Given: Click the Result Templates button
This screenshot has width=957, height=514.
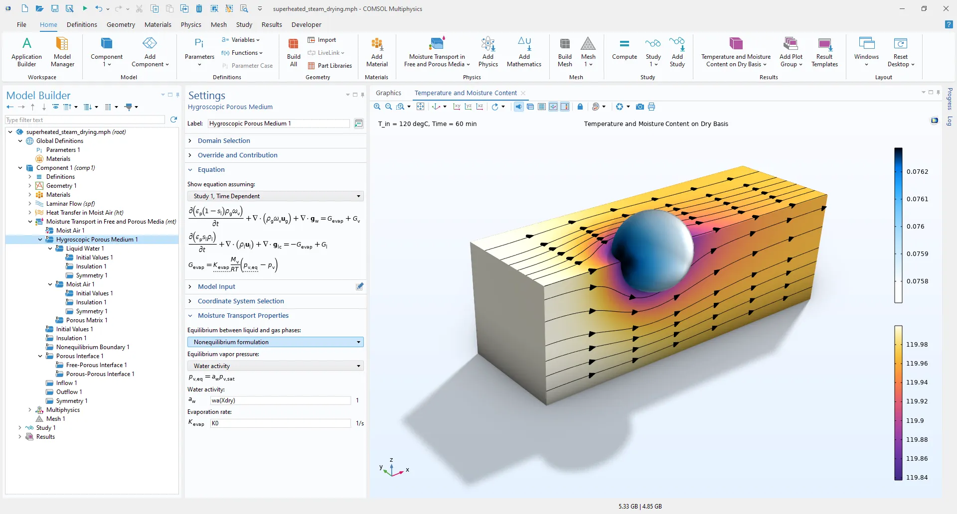Looking at the screenshot, I should click(x=824, y=52).
